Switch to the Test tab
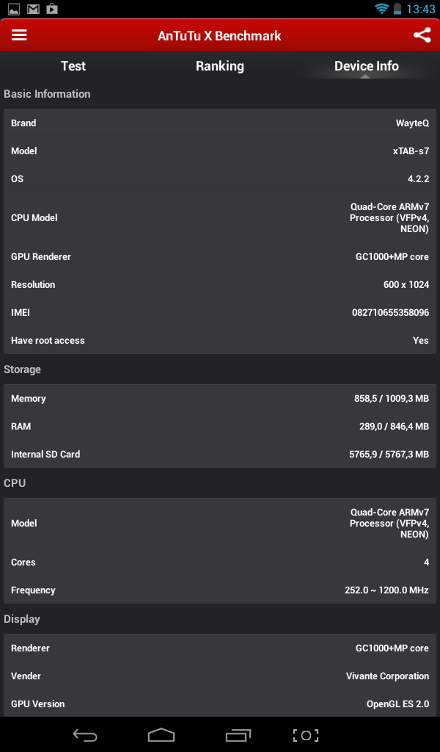 pos(73,66)
